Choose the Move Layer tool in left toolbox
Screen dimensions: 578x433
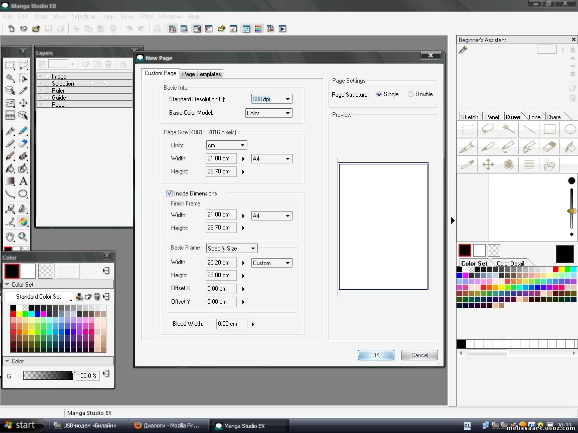pyautogui.click(x=23, y=103)
